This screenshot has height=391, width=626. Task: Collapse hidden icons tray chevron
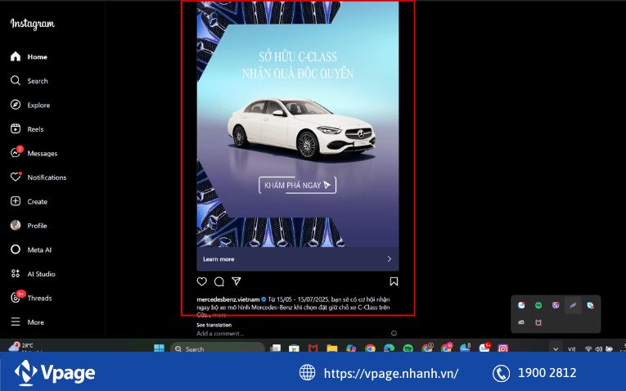(x=556, y=348)
